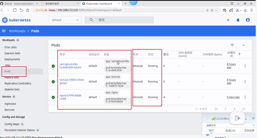Open the browser main menu icon

pyautogui.click(x=251, y=10)
